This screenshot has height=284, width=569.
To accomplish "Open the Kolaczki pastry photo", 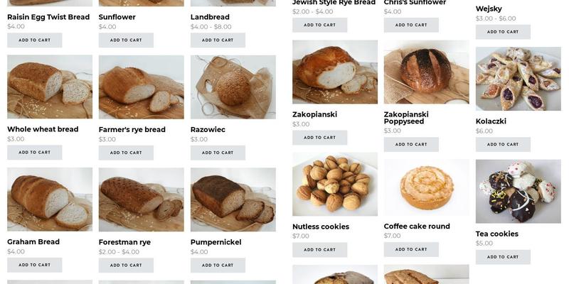I will (x=519, y=79).
